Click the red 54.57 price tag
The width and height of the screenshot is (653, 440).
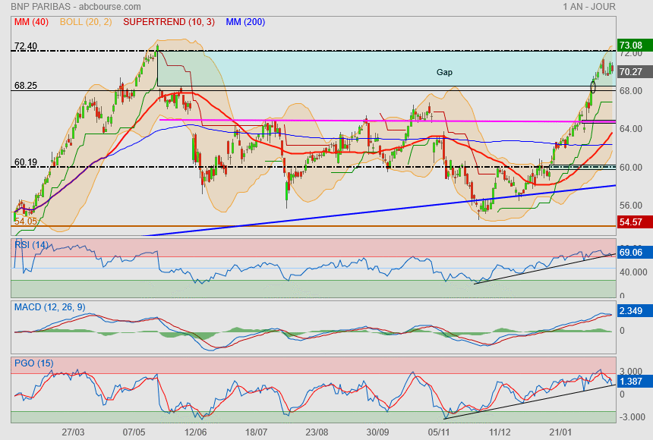point(631,222)
